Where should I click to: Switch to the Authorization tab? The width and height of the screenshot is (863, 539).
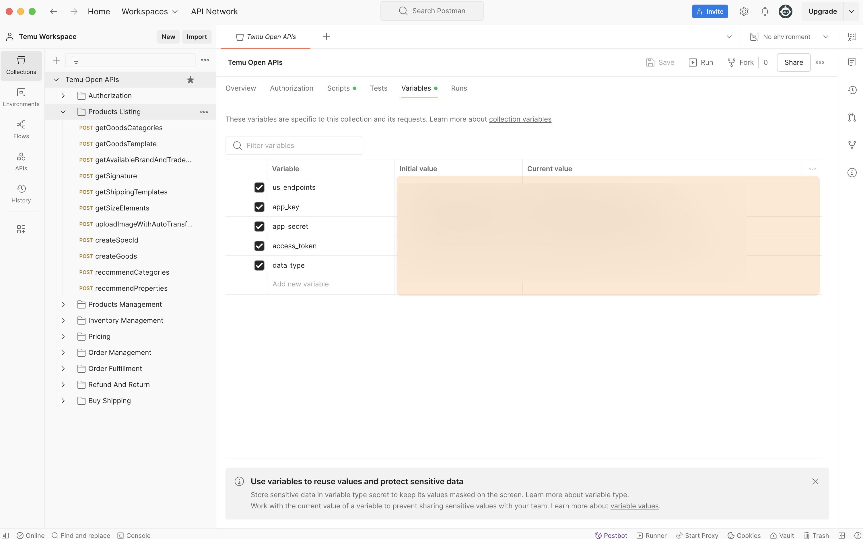291,88
